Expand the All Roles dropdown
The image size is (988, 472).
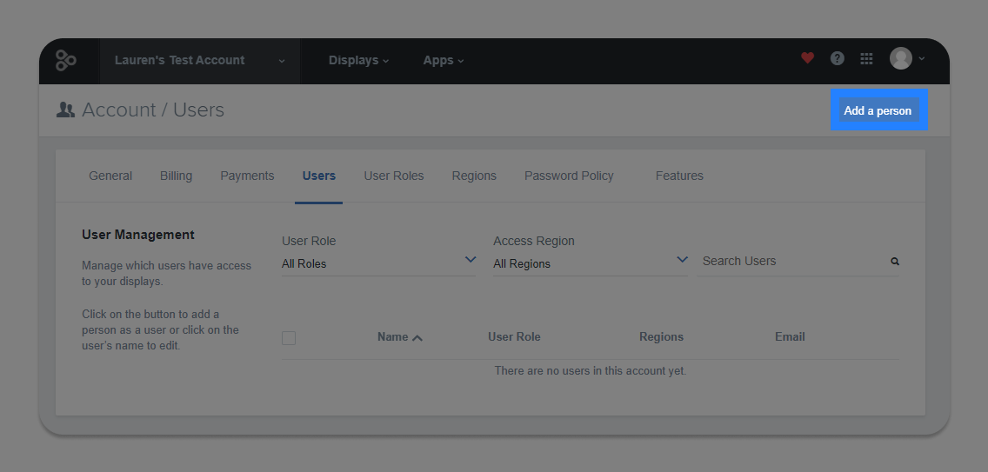click(x=378, y=263)
